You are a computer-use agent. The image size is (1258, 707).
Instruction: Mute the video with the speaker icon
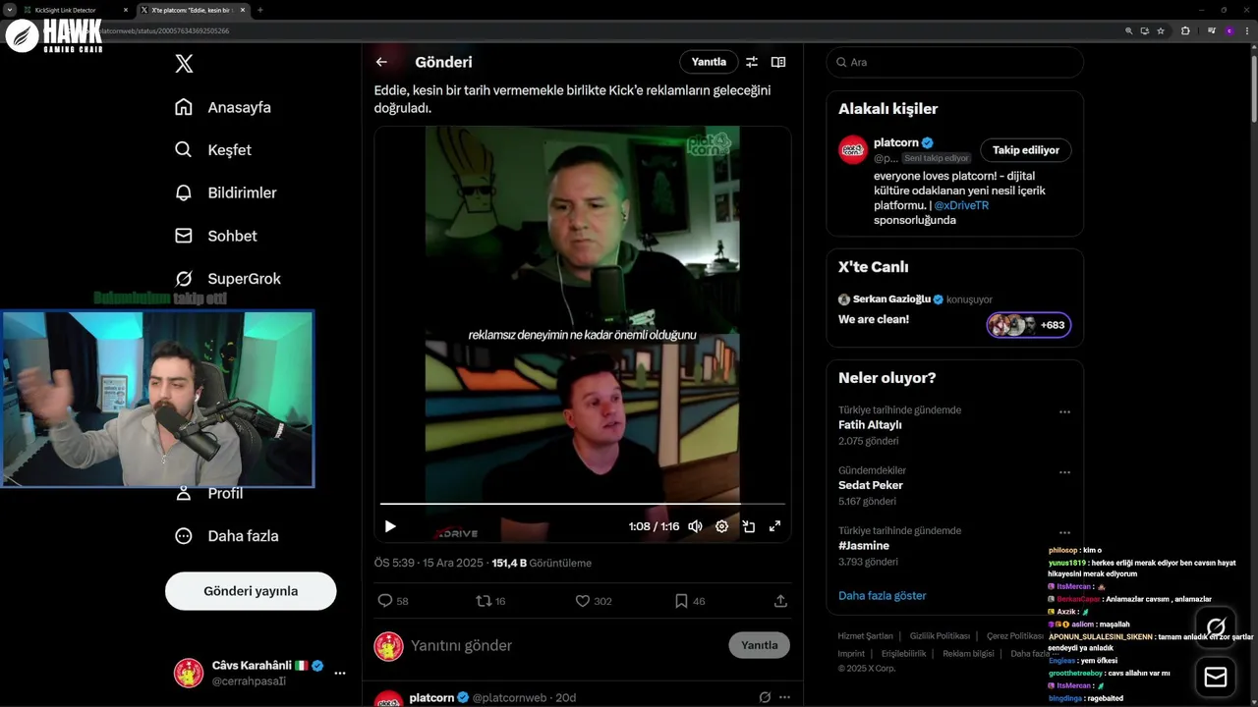(695, 526)
